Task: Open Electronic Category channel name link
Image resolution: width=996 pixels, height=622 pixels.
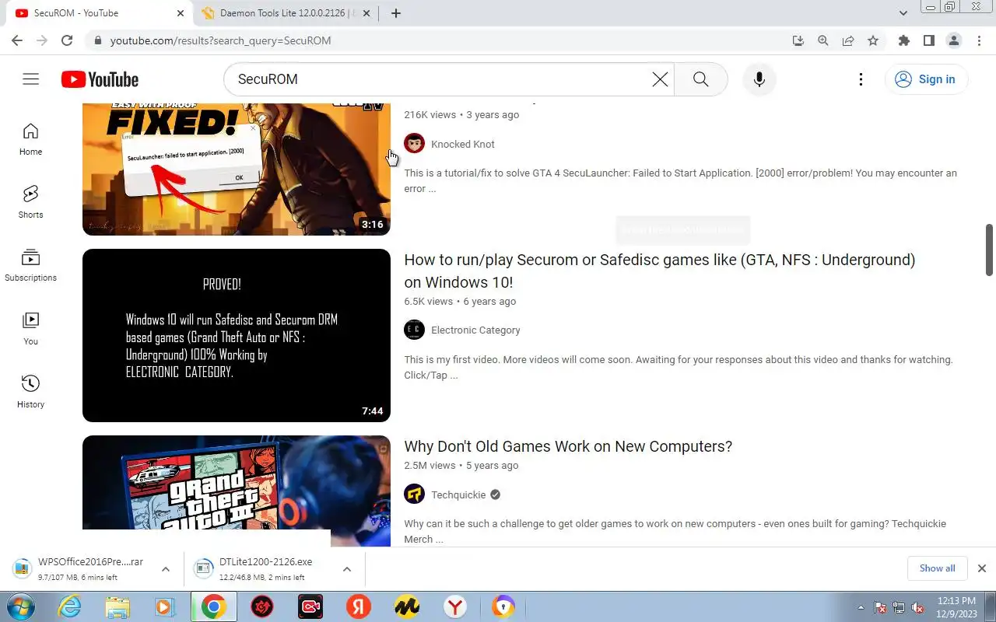Action: 475,330
